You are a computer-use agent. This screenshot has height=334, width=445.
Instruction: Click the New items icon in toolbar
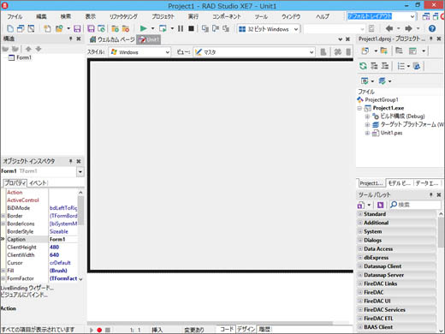(47, 28)
